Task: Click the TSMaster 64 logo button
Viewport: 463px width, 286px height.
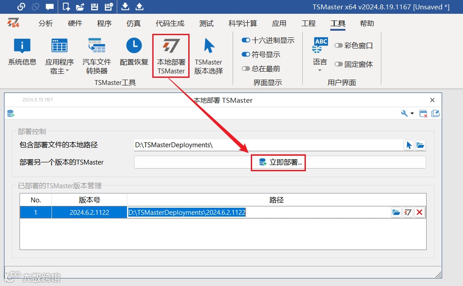Action: tap(13, 23)
